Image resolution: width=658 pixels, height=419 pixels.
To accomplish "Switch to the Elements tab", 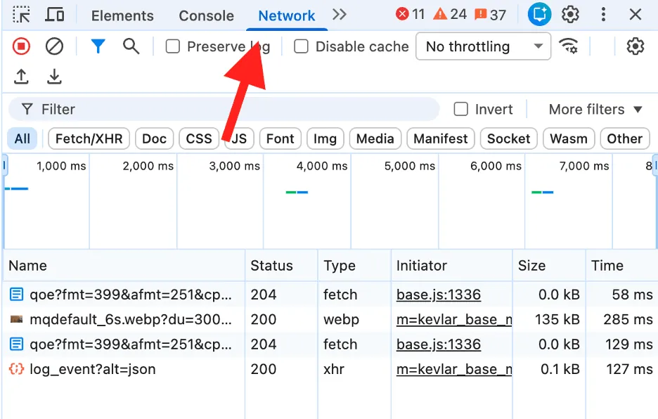I will (x=122, y=15).
